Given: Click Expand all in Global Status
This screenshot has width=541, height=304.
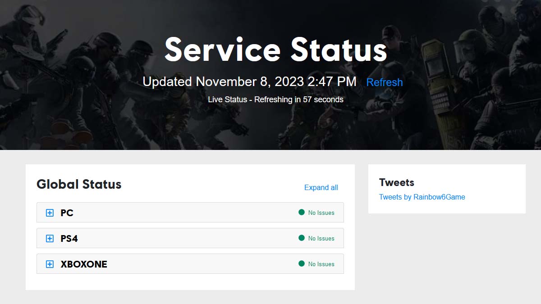Looking at the screenshot, I should (x=321, y=188).
